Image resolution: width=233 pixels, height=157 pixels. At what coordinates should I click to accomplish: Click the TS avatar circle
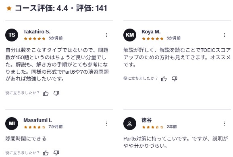tap(12, 35)
